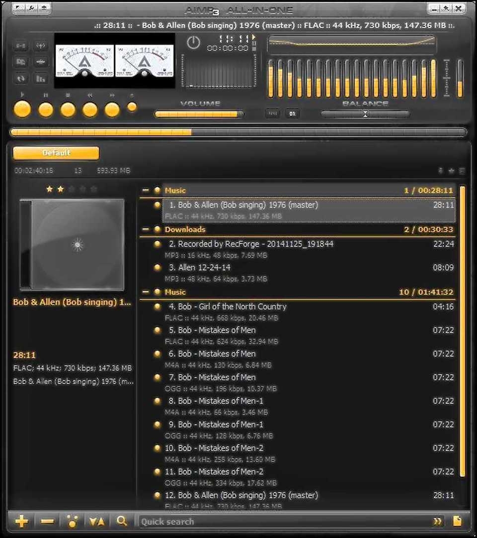Click the icon below the A-B button
477x538 pixels.
point(20,62)
